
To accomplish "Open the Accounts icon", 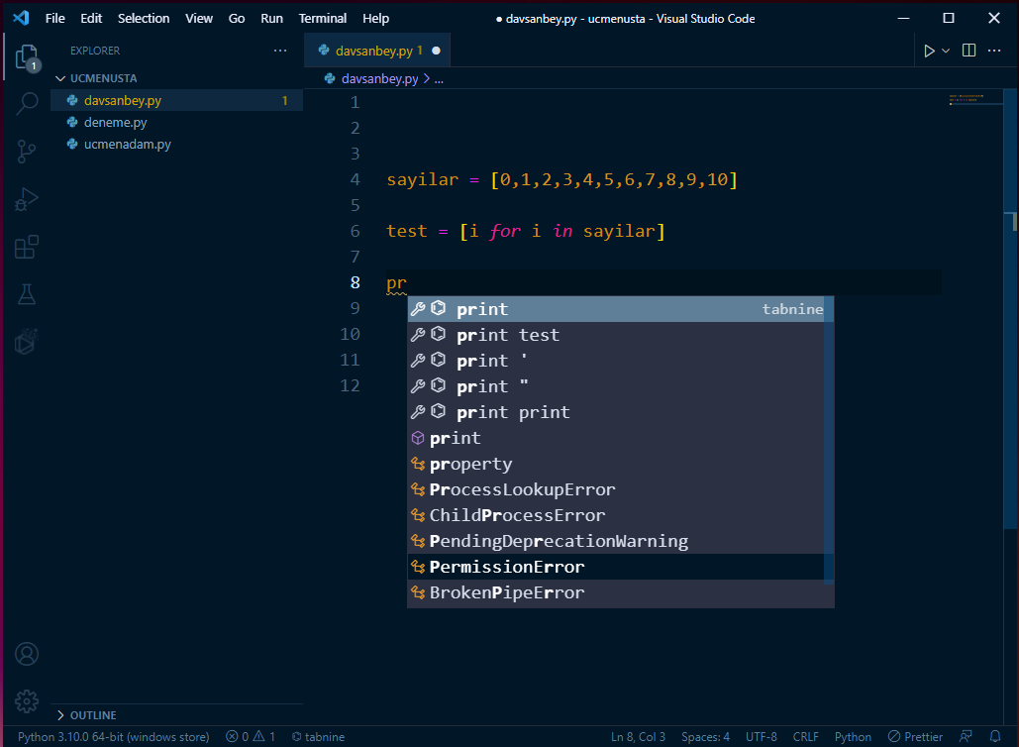I will (x=27, y=654).
